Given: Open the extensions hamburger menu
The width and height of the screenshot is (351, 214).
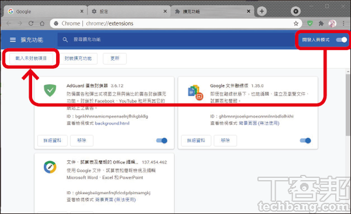Looking at the screenshot, I should click(x=13, y=40).
